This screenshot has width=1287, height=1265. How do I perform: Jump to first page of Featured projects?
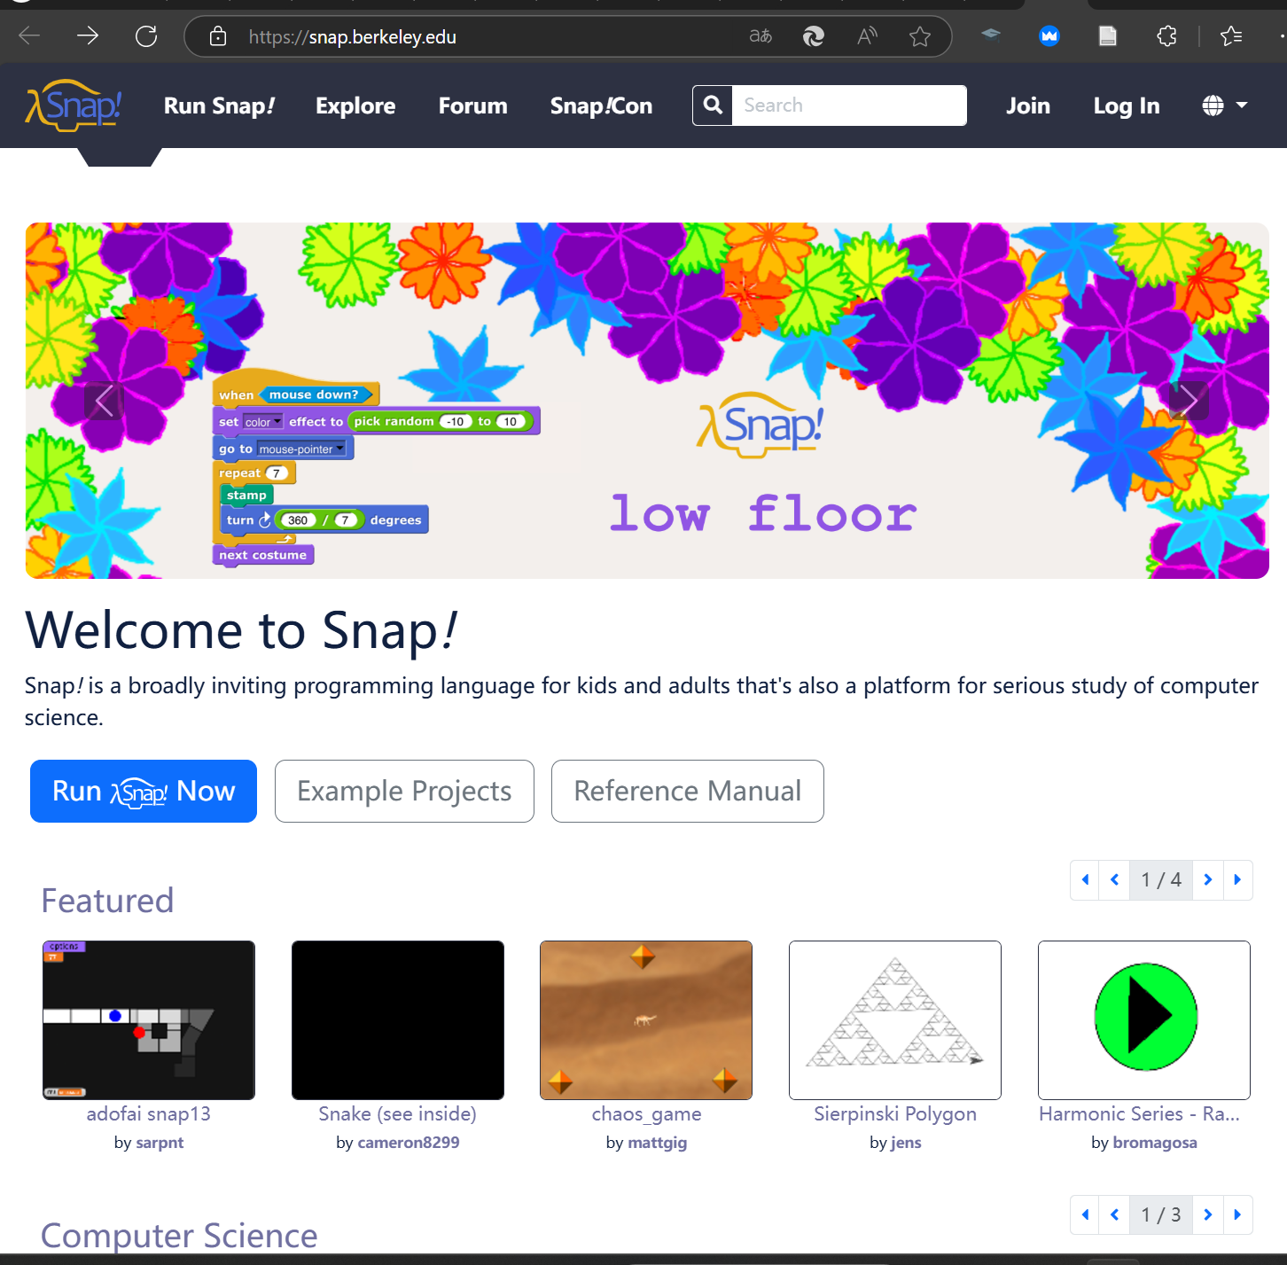[1085, 880]
